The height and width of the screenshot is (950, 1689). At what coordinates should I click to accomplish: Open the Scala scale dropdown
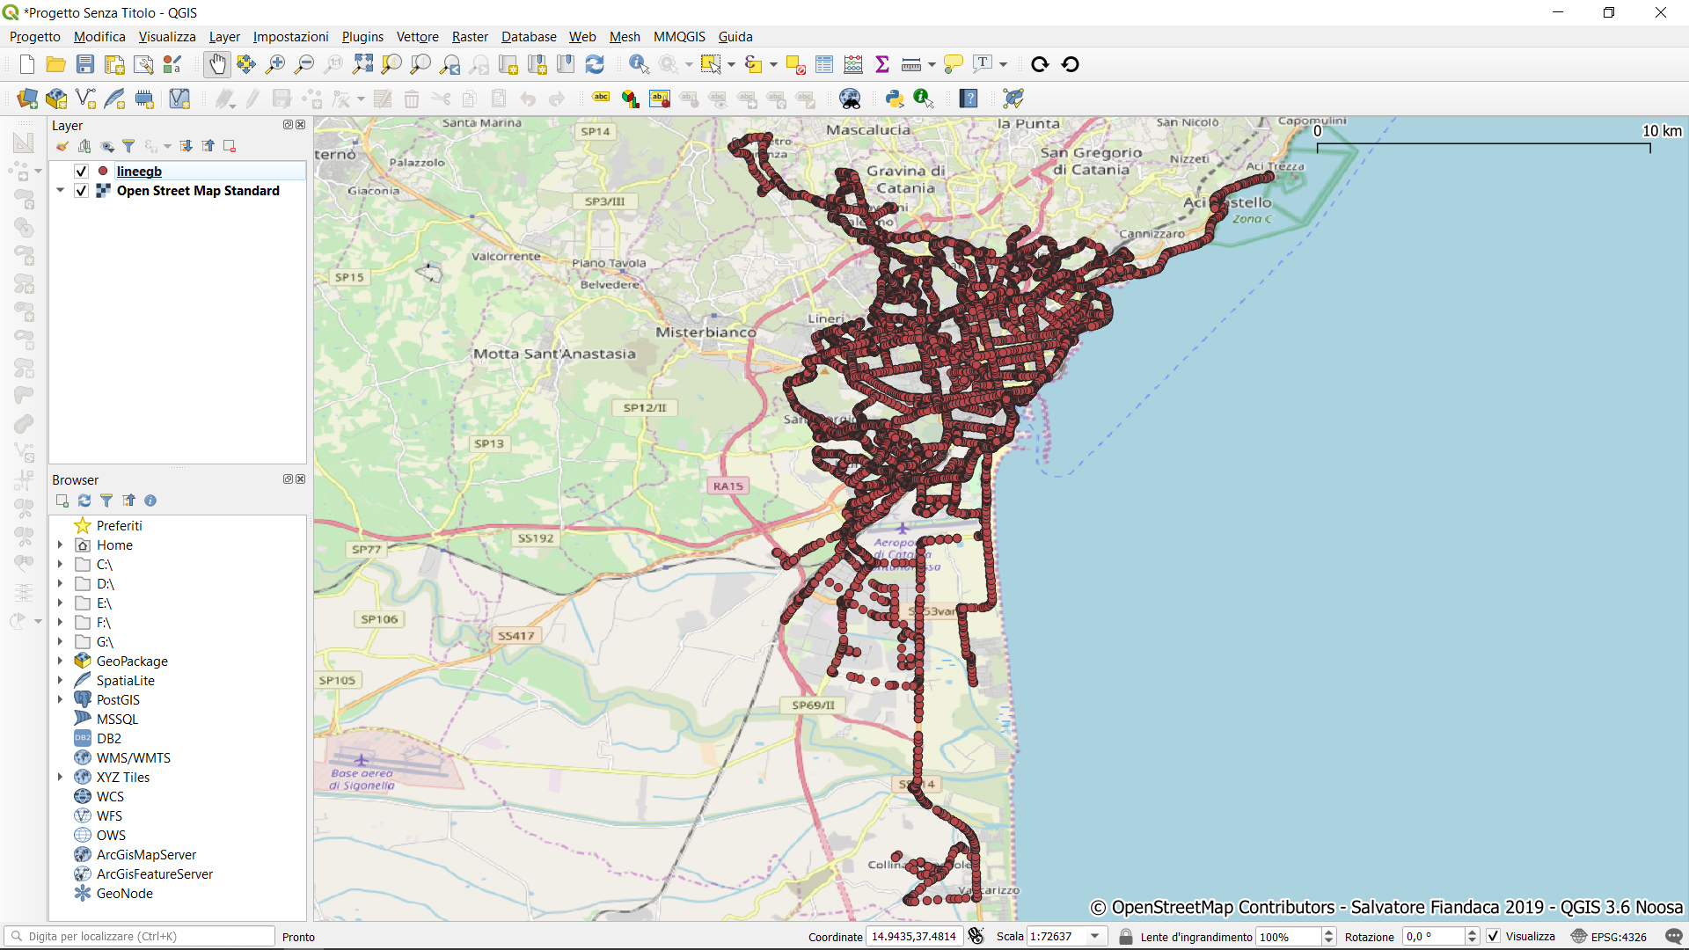pyautogui.click(x=1095, y=936)
